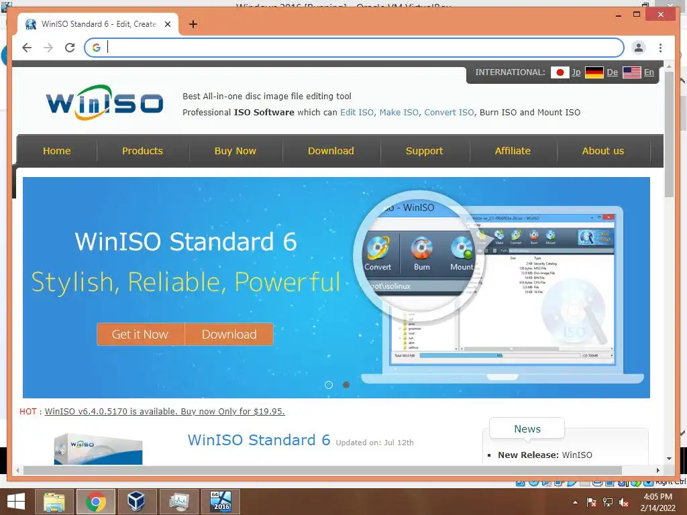Screen dimensions: 687x515
Task: Click the WinISO Standard 6 heading
Action: coord(259,440)
